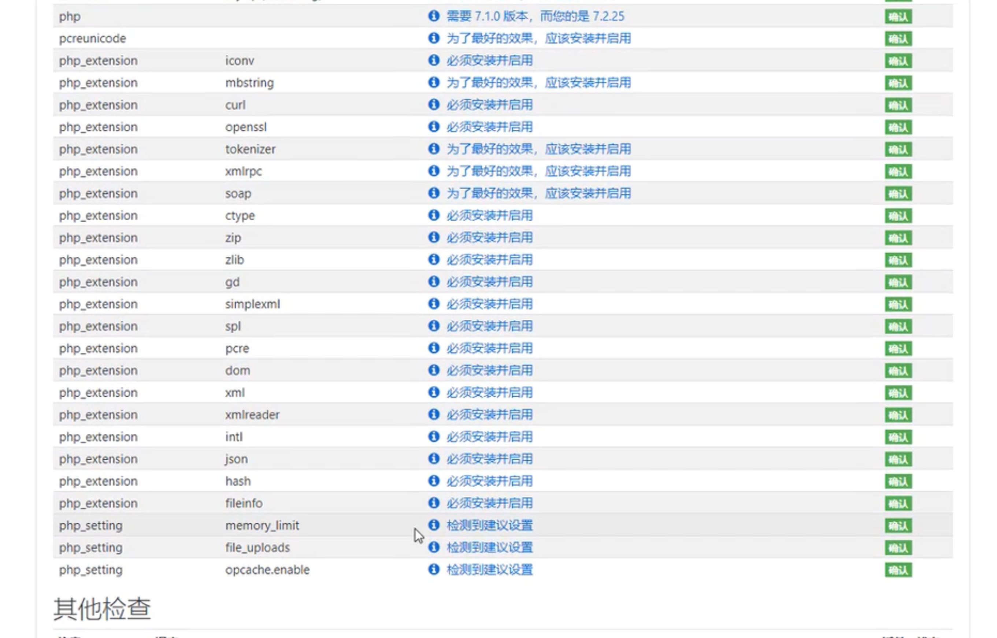Click the info icon in the zip row
Image resolution: width=997 pixels, height=638 pixels.
tap(433, 237)
